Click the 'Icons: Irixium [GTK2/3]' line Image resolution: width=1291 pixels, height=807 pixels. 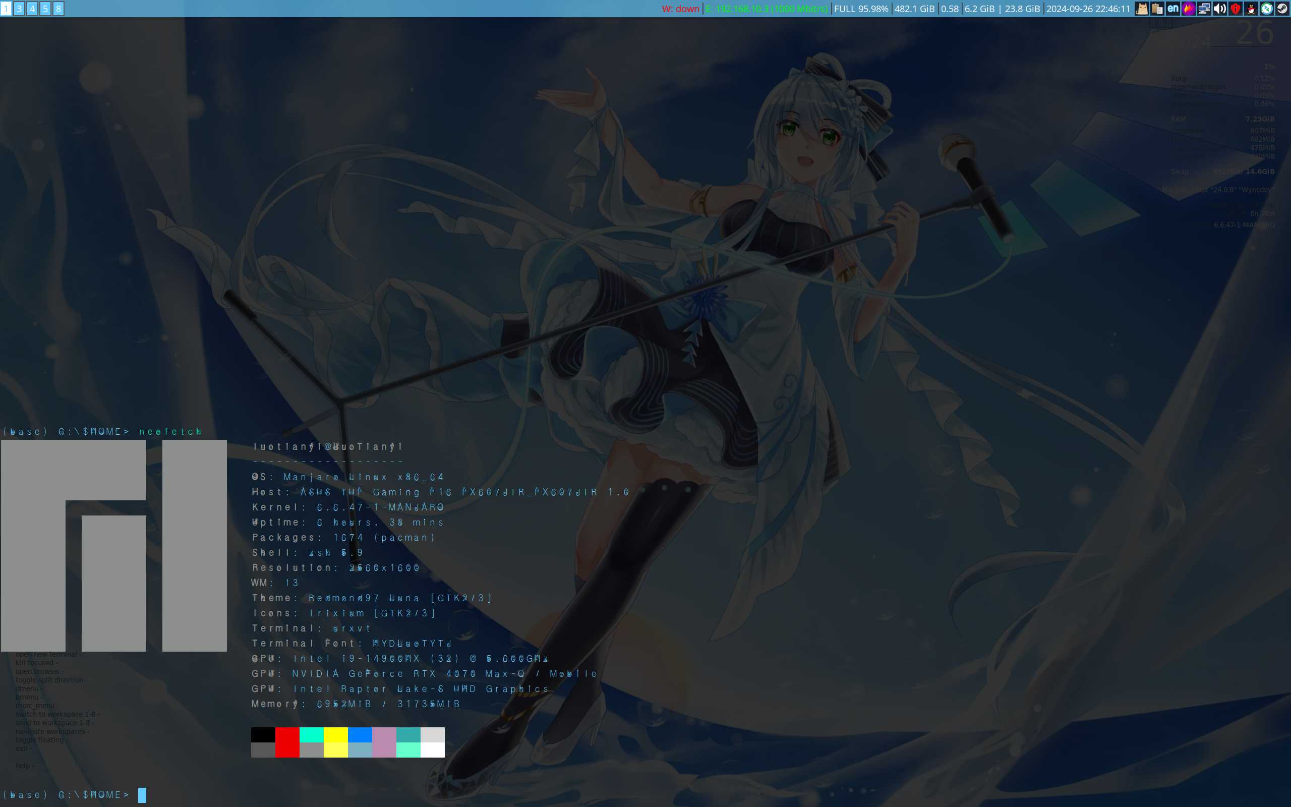(x=344, y=613)
